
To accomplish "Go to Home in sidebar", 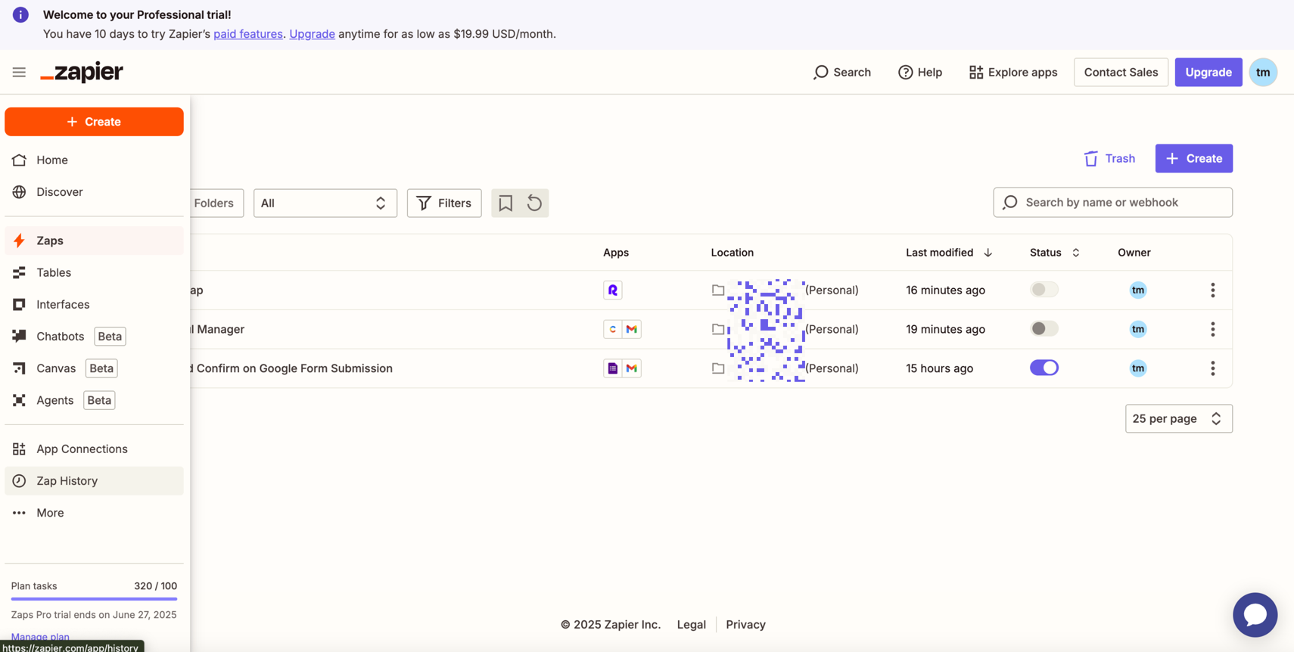I will coord(94,160).
